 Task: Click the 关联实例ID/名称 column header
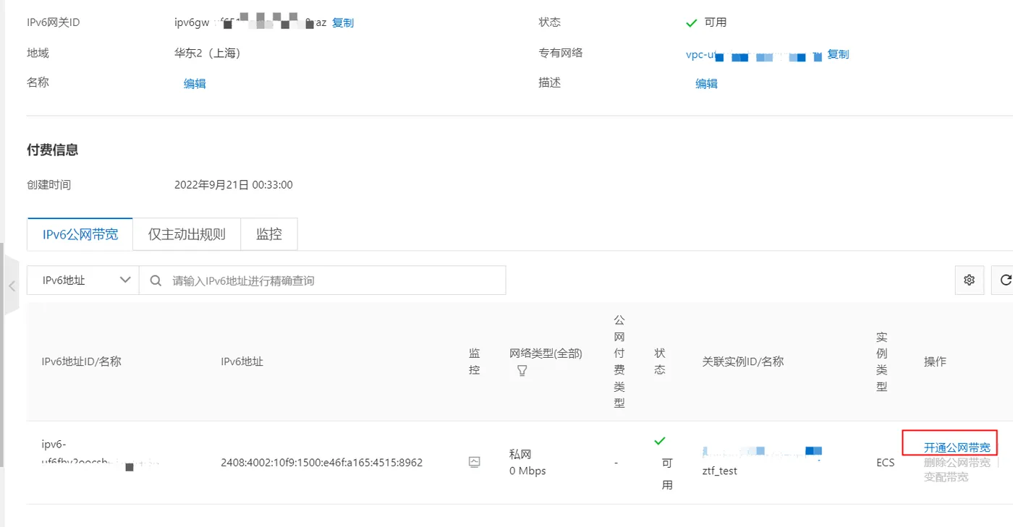(743, 361)
